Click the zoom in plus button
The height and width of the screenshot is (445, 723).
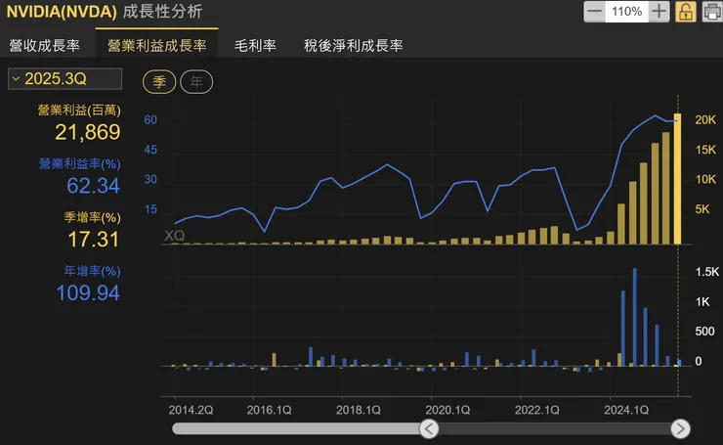pyautogui.click(x=659, y=12)
